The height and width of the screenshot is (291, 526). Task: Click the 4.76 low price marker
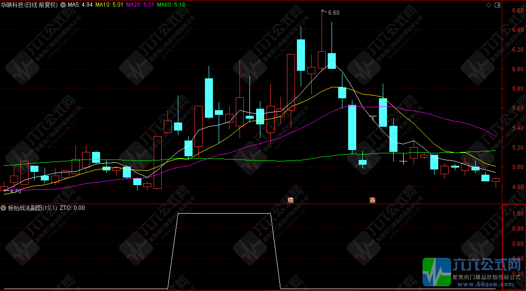(x=14, y=191)
